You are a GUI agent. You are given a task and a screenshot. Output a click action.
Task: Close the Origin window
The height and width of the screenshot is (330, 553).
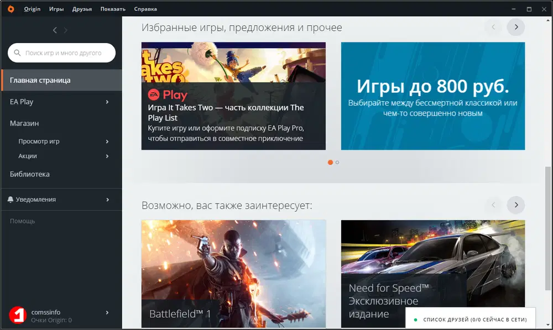coord(544,9)
